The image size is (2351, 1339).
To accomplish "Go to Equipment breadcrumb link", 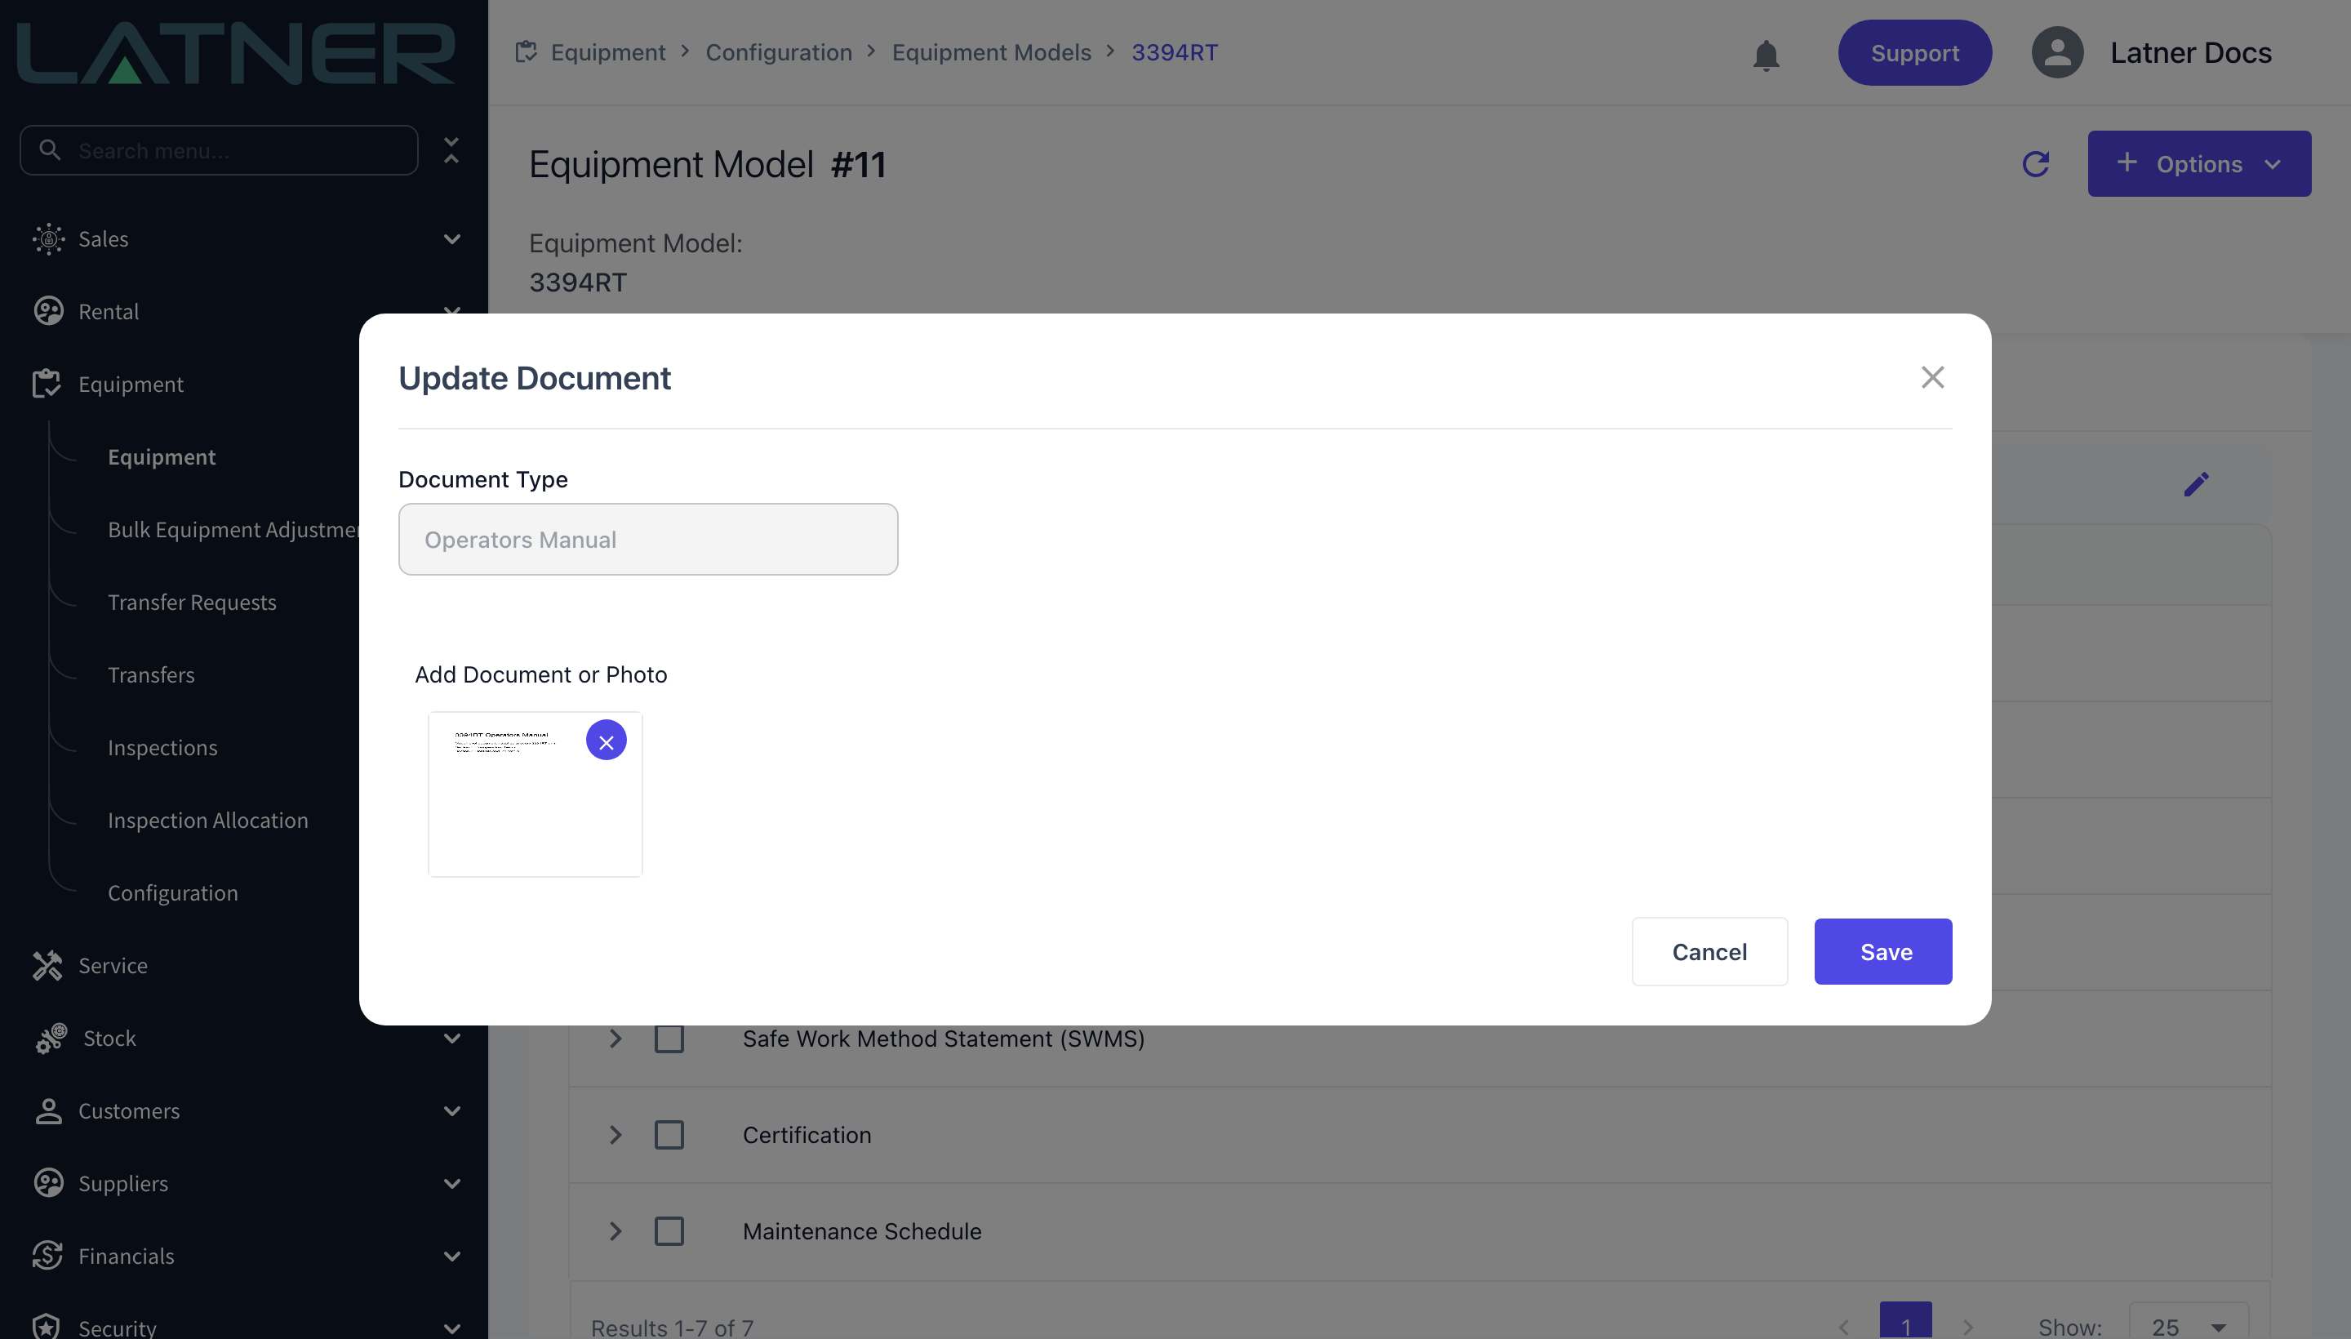I will (x=609, y=52).
